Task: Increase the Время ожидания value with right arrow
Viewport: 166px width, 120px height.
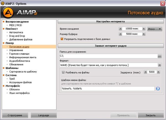Action: [x=144, y=29]
